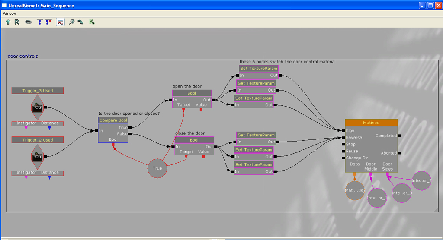
Task: Show all connectors with blue-and-red connector icon
Action: tap(49, 22)
